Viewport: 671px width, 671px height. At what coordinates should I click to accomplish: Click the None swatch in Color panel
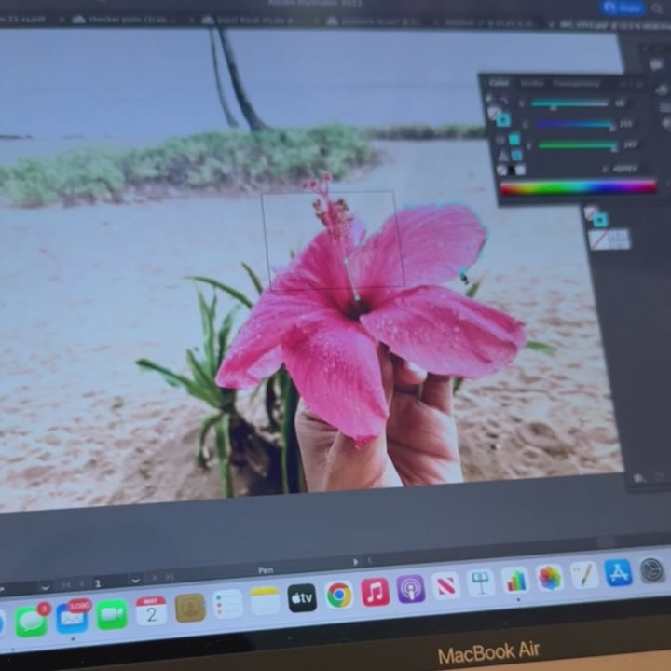click(x=501, y=171)
